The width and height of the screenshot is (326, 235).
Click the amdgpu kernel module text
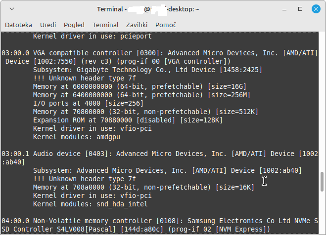tap(108, 137)
